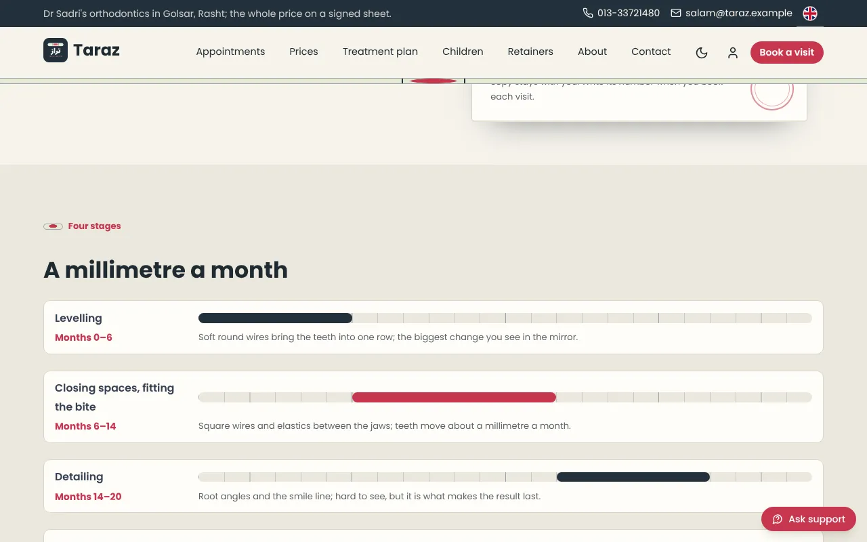Screen dimensions: 867x542
Task: Visit the About page
Action: (592, 51)
